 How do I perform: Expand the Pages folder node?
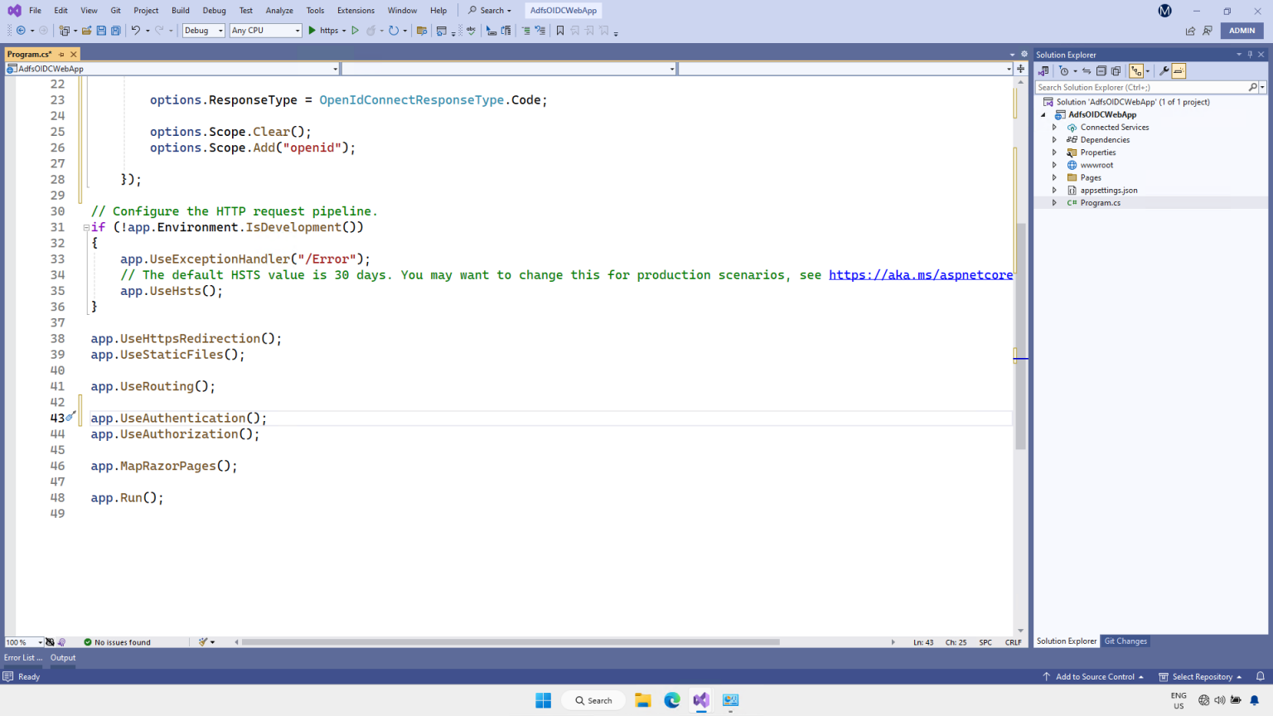(1054, 177)
